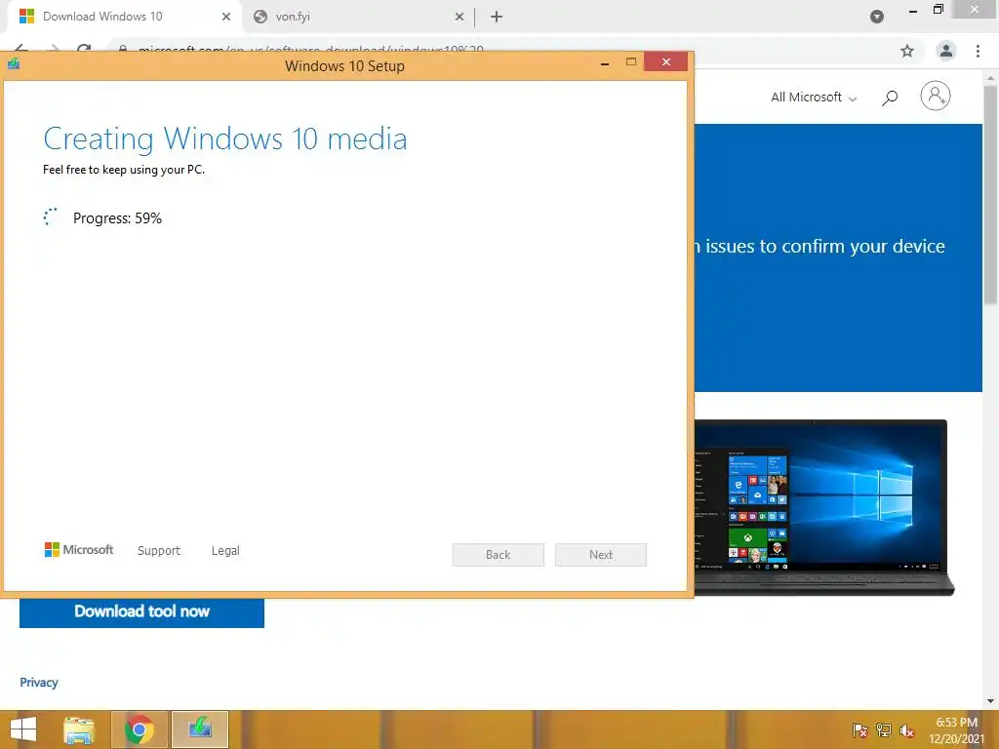
Task: Click the Progress: 59% text
Action: pyautogui.click(x=117, y=218)
